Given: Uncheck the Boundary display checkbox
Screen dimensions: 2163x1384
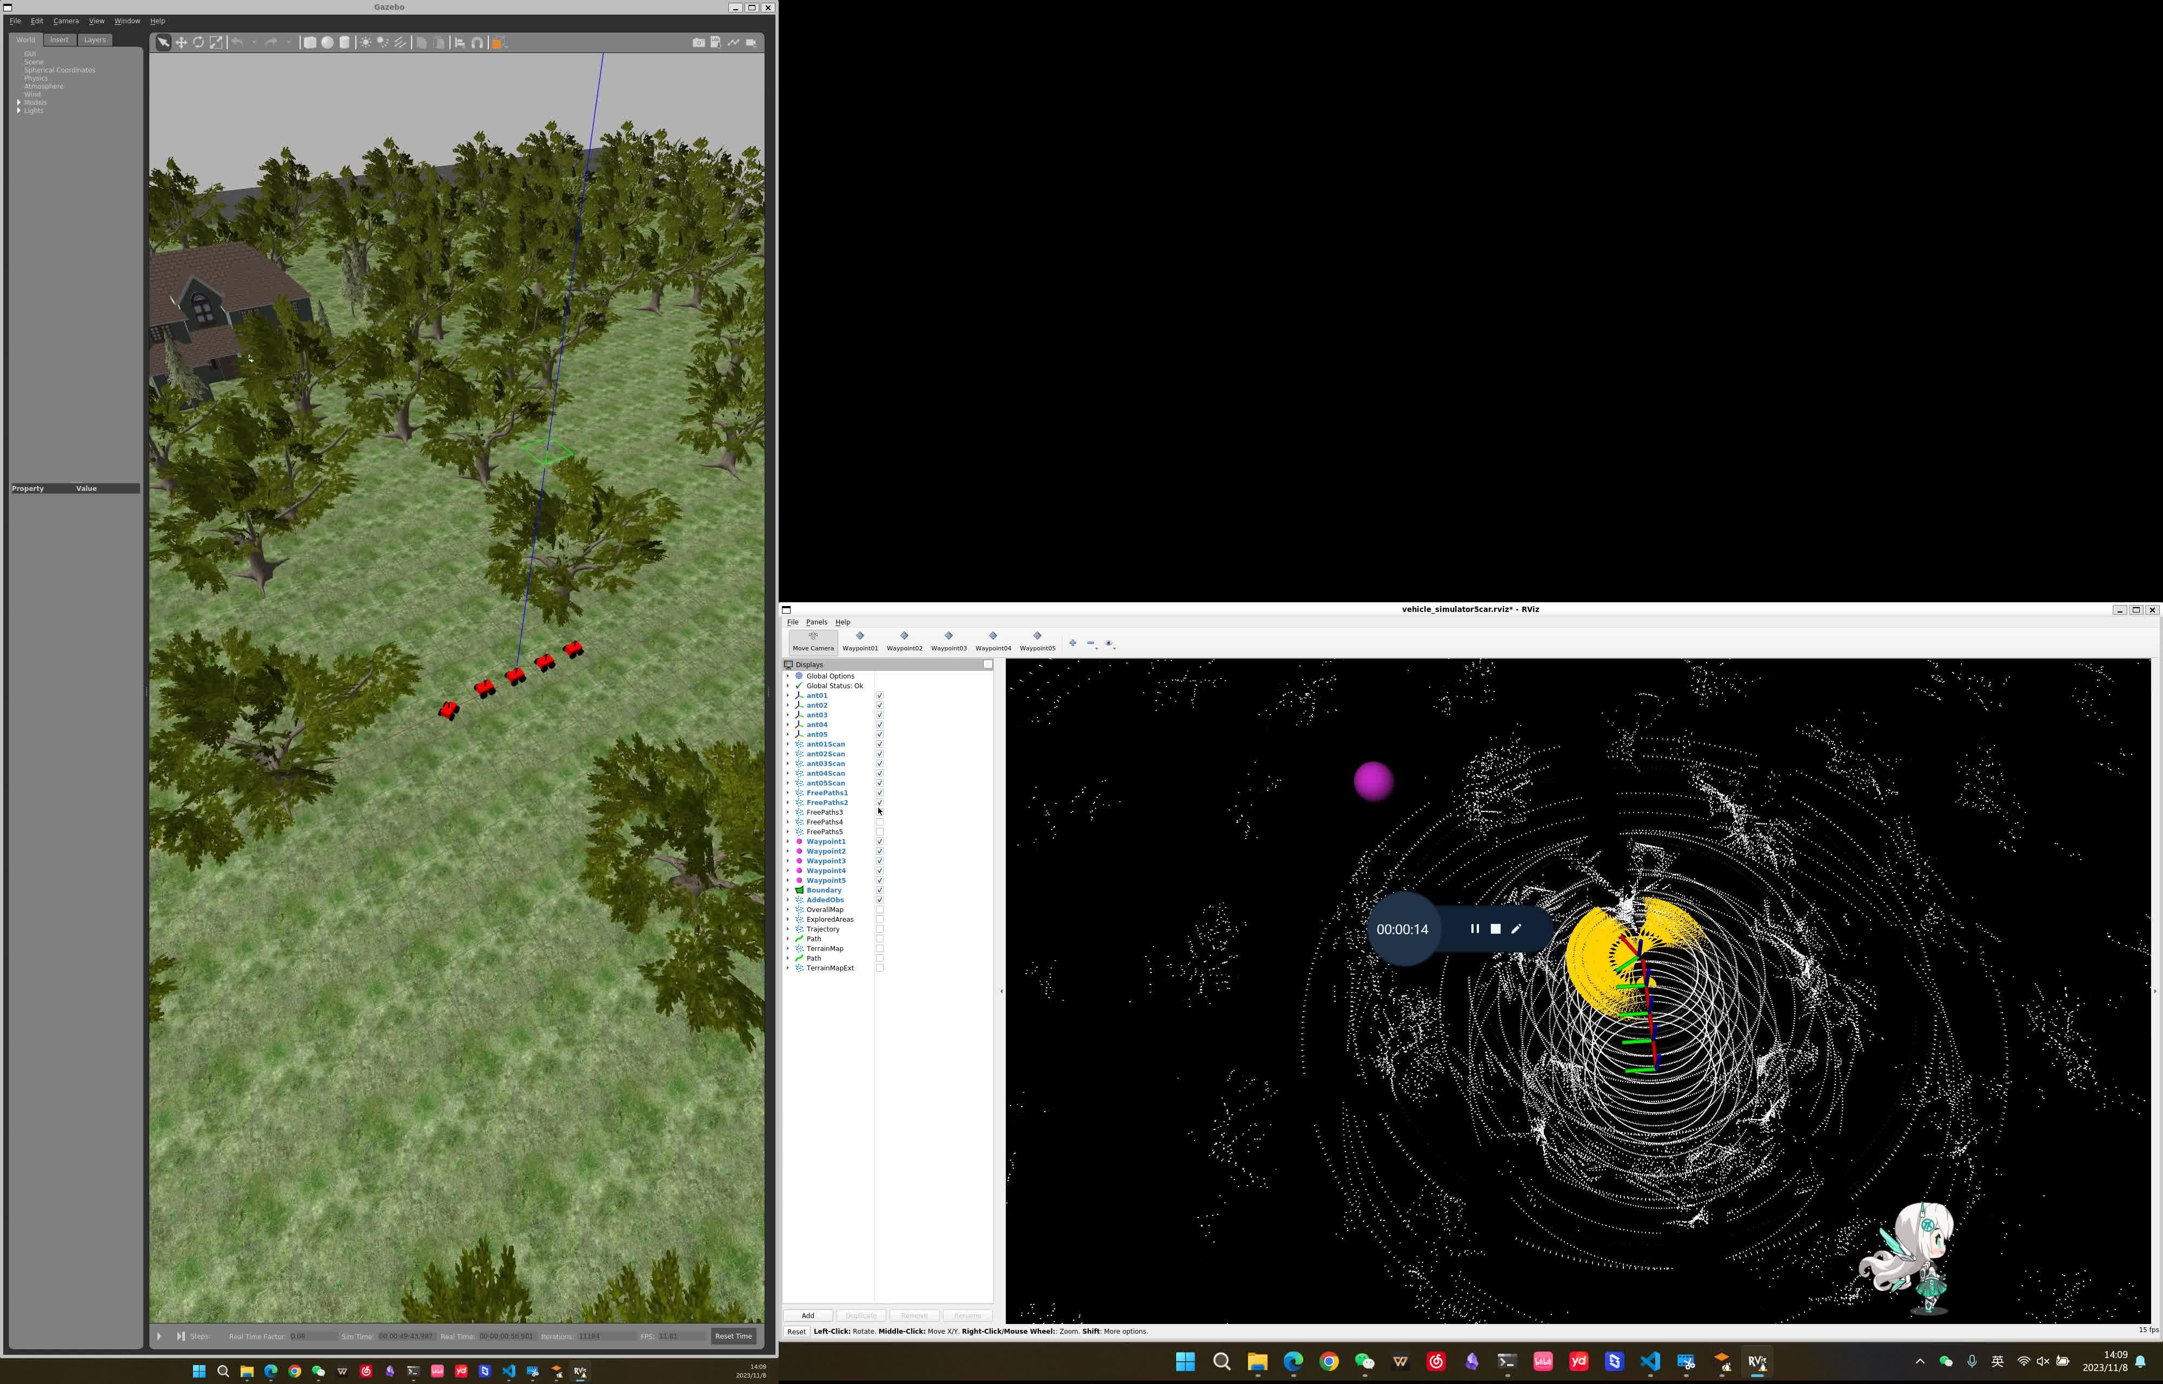Looking at the screenshot, I should pos(880,890).
